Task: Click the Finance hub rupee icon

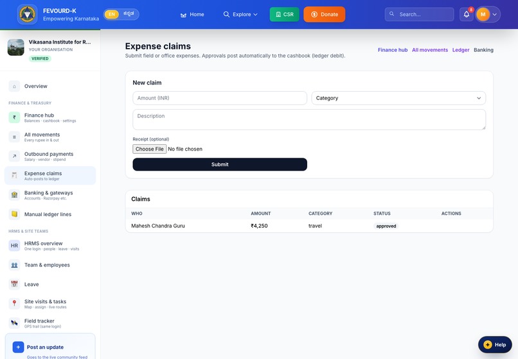Action: [14, 117]
